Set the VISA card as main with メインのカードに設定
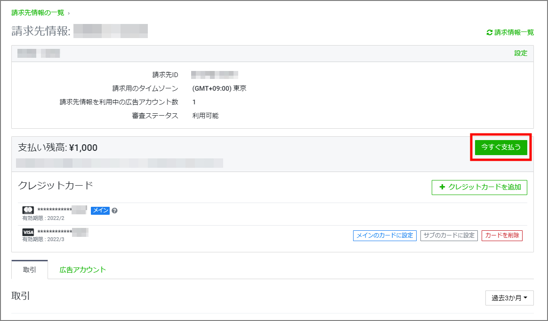The image size is (548, 321). pos(385,235)
